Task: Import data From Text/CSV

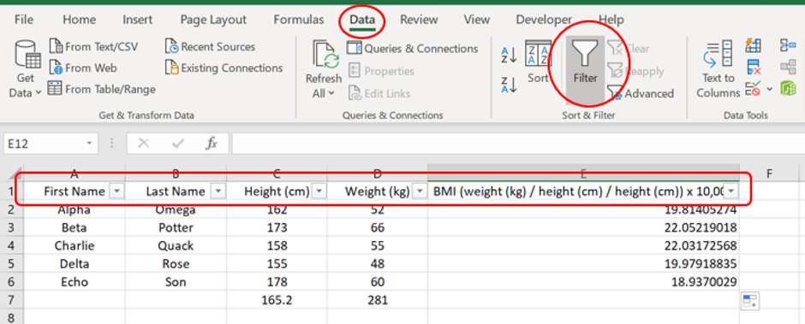Action: [x=94, y=47]
